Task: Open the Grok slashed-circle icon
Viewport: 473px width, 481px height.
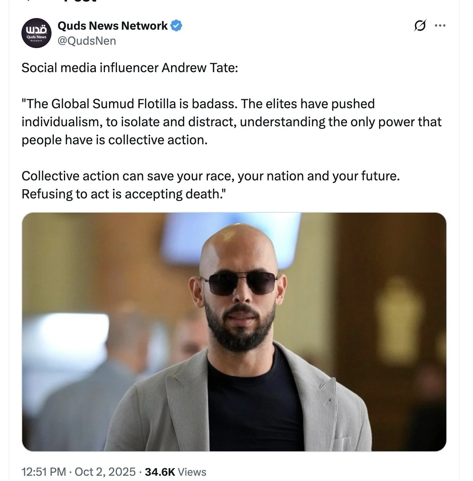Action: pyautogui.click(x=420, y=26)
